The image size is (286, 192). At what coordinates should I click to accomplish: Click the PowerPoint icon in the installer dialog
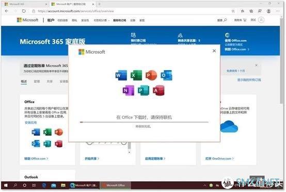coord(151,75)
